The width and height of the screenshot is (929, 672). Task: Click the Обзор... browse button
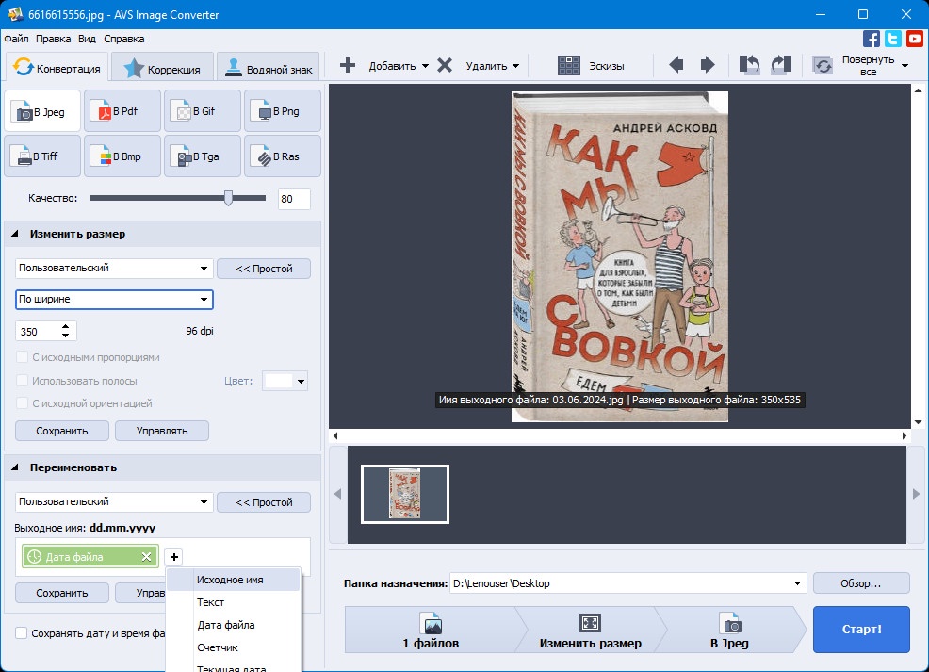click(x=861, y=583)
